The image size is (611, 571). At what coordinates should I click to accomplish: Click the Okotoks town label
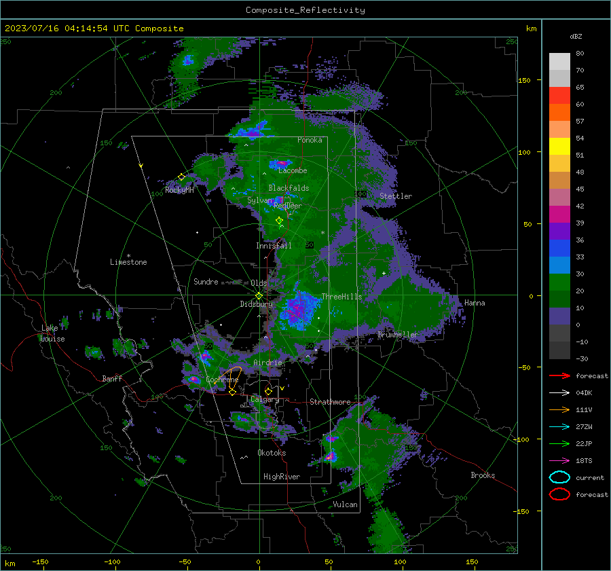pyautogui.click(x=272, y=453)
